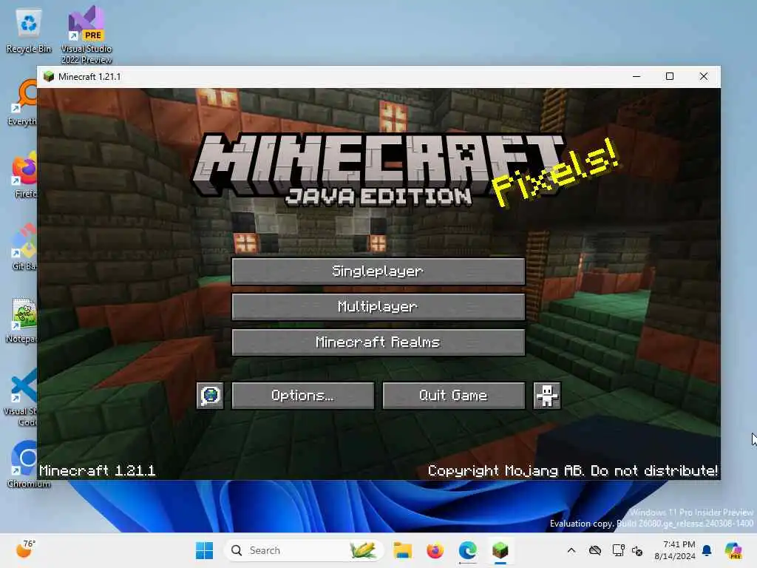Click the taskbar Search box
The image size is (757, 568).
(x=304, y=550)
